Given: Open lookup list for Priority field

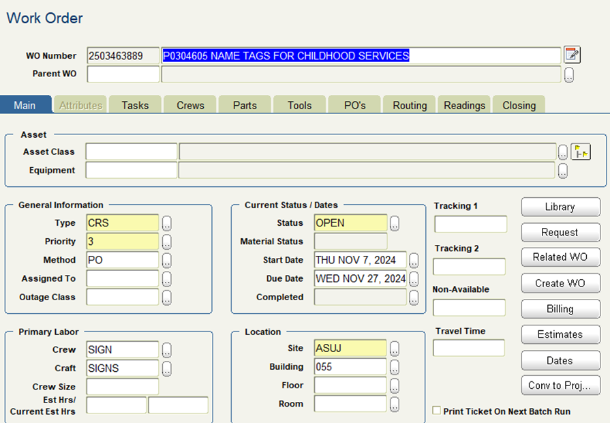Looking at the screenshot, I should [x=166, y=242].
